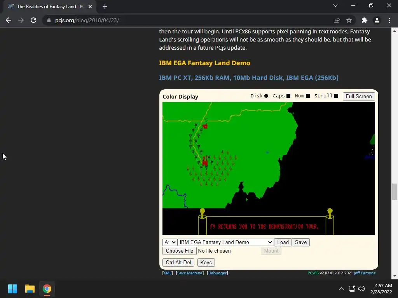Click the Scroll lock indicator
The width and height of the screenshot is (398, 298).
tap(336, 96)
